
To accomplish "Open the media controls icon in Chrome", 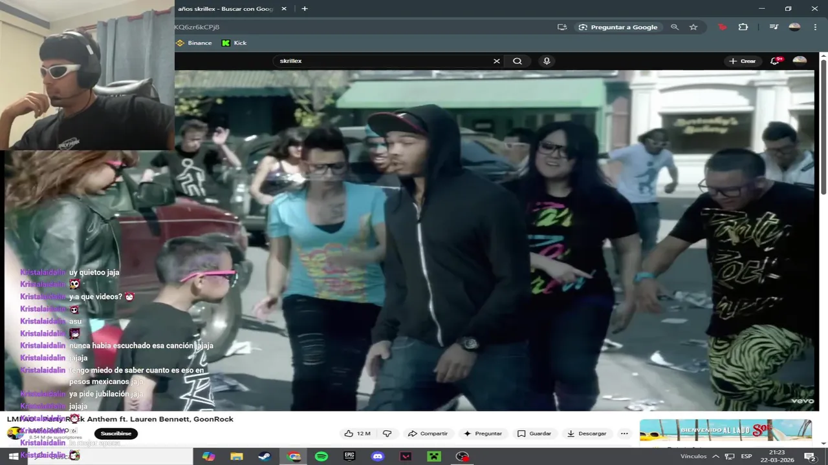I will (x=774, y=27).
